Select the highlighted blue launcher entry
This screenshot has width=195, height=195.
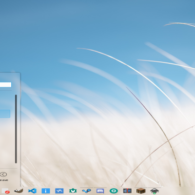5,114
